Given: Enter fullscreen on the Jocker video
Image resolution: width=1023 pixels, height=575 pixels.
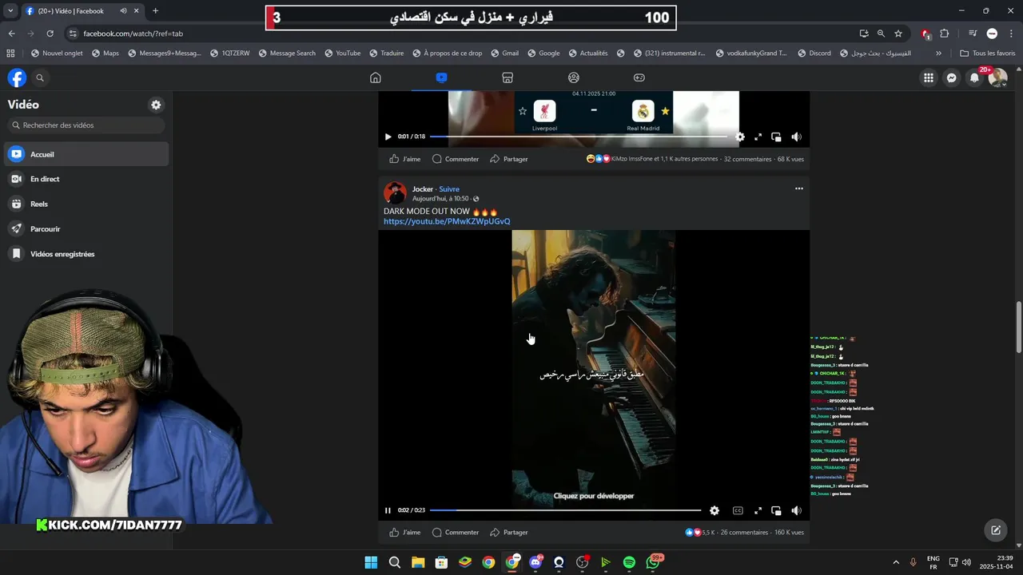Looking at the screenshot, I should point(758,510).
